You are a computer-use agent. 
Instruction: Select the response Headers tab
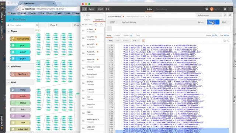(x=128, y=35)
